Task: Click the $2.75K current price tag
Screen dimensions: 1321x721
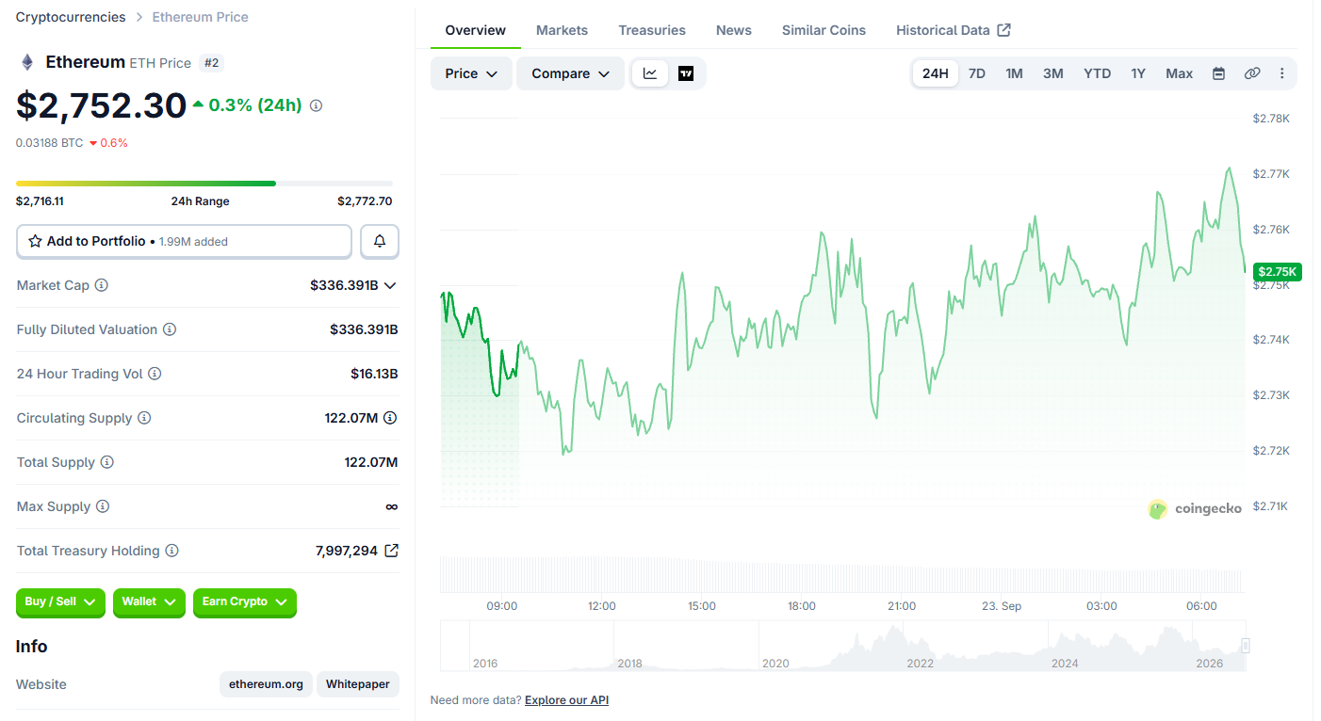Action: pyautogui.click(x=1278, y=272)
